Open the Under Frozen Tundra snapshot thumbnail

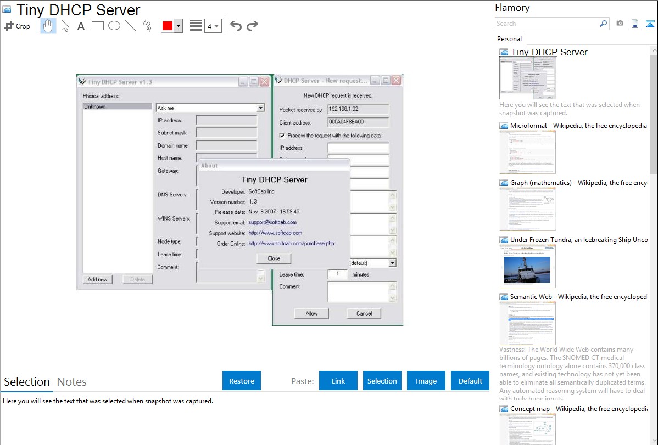(527, 266)
